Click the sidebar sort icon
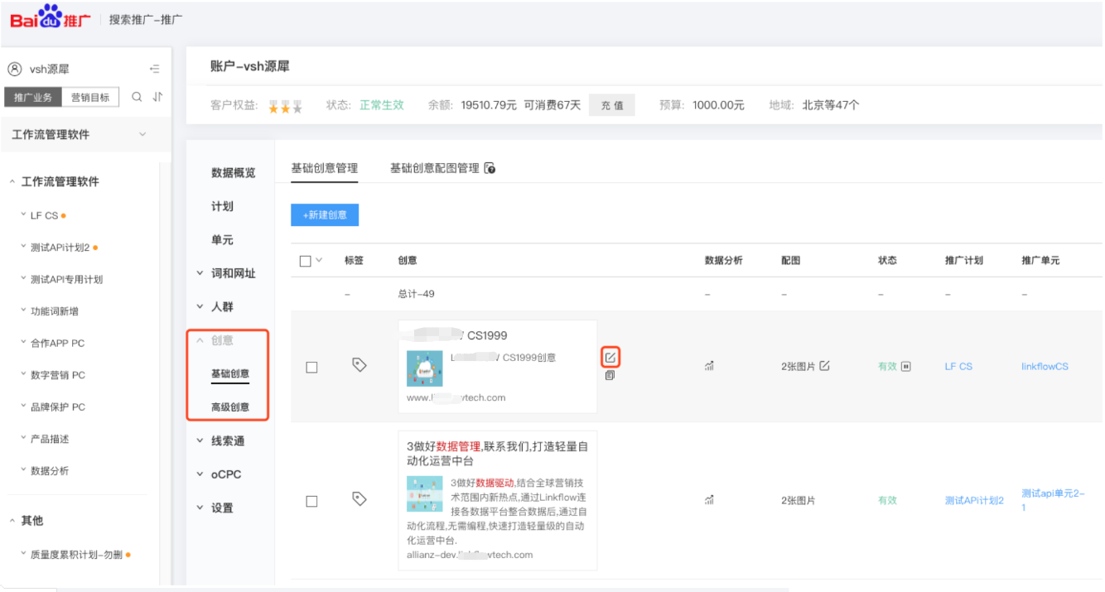 157,97
